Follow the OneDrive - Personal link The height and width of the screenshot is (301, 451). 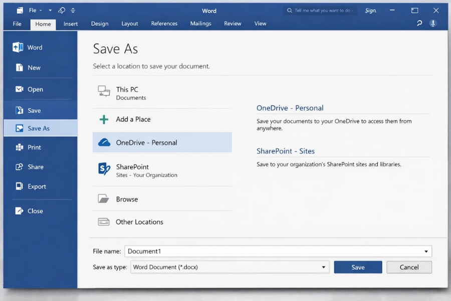click(x=290, y=108)
